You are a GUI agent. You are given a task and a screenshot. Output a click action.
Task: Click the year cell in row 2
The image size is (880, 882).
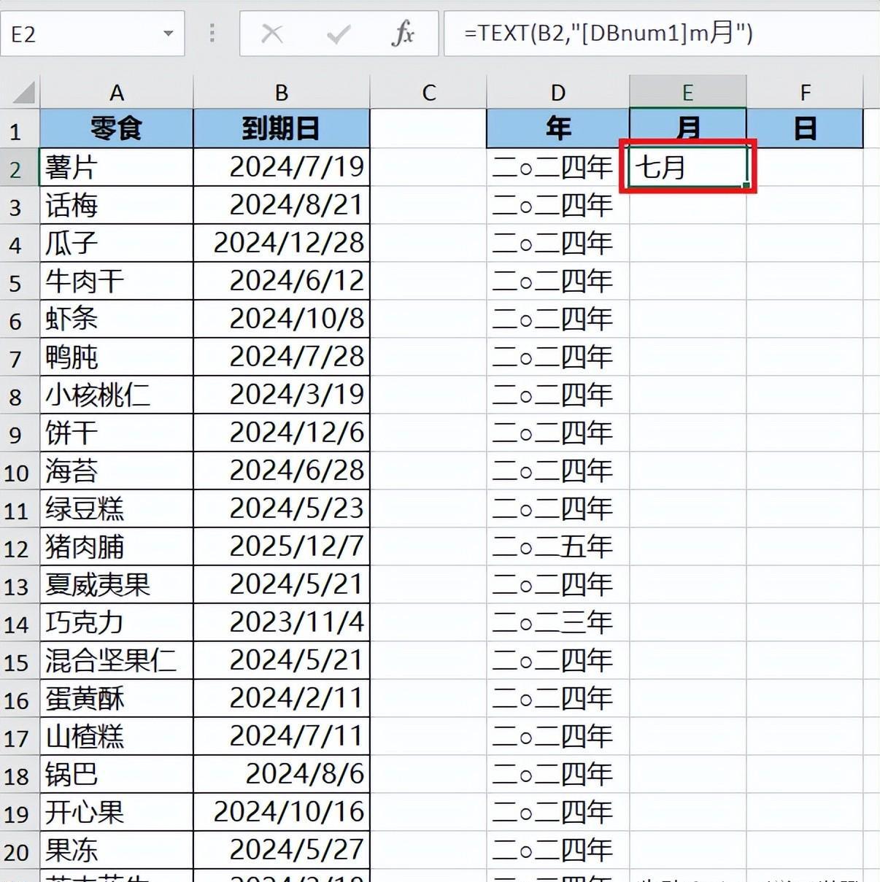[x=558, y=167]
